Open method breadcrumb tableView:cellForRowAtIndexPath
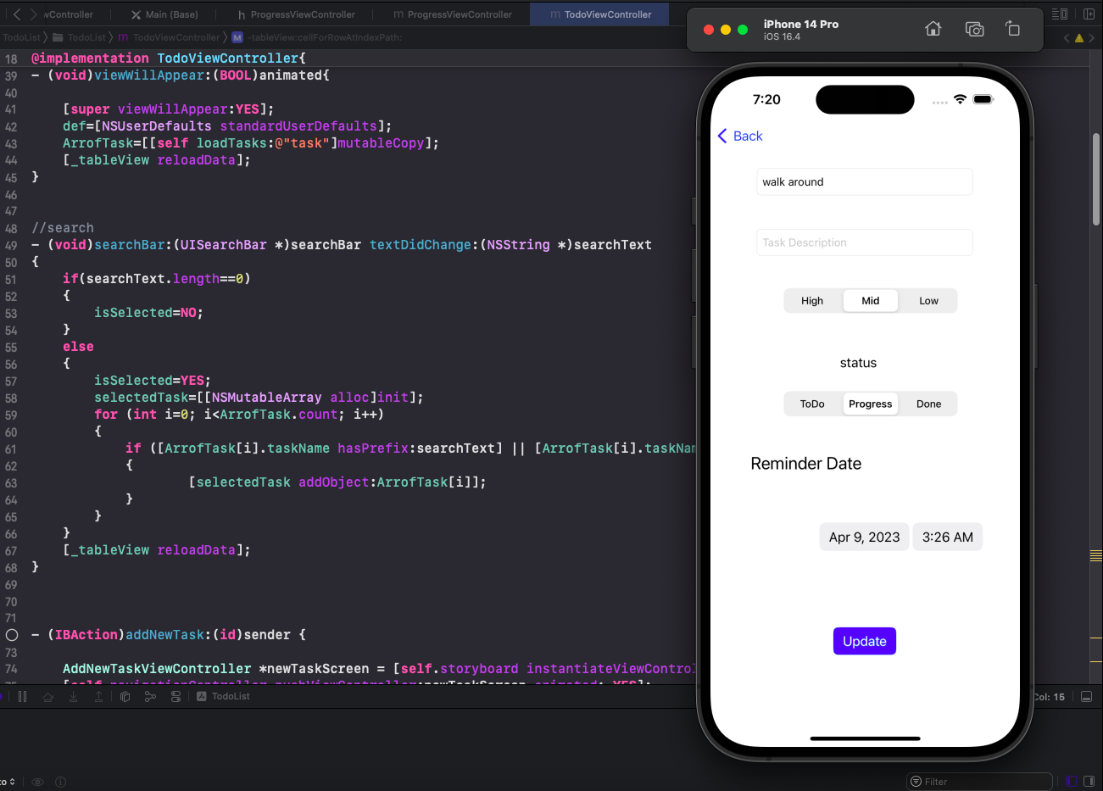Screen dimensions: 1103x791 [317, 37]
